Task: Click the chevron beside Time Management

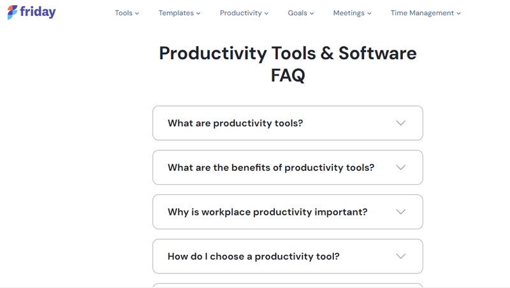Action: 458,13
